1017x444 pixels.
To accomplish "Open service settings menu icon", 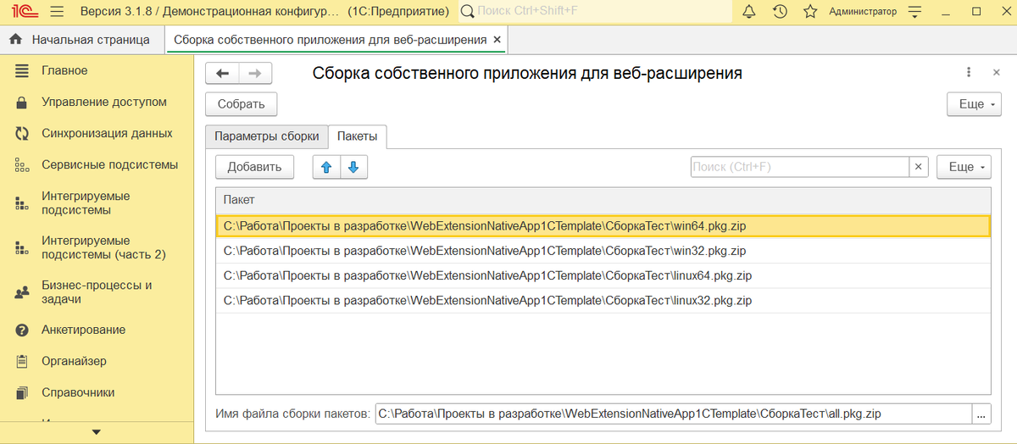I will pyautogui.click(x=914, y=12).
